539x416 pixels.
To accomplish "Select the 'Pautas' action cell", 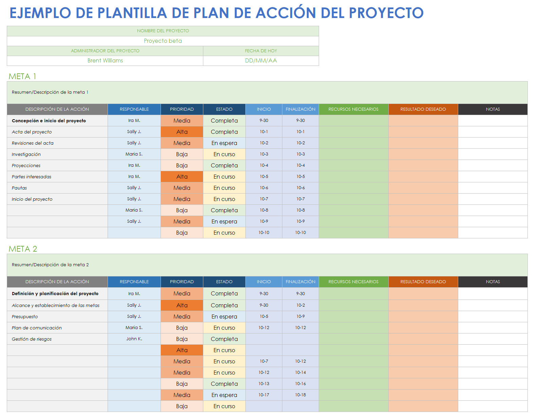I will (x=57, y=188).
